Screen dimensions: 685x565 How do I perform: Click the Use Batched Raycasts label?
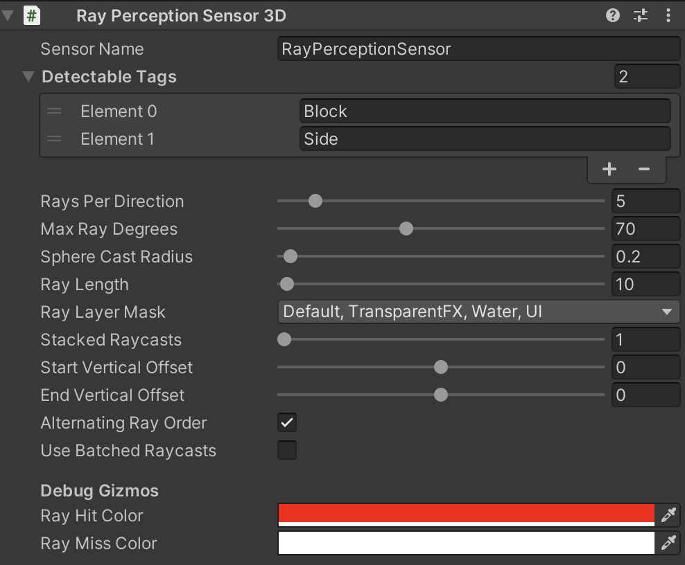(128, 451)
